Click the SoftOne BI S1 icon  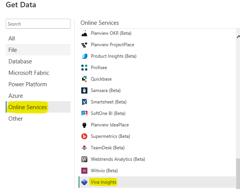84,113
